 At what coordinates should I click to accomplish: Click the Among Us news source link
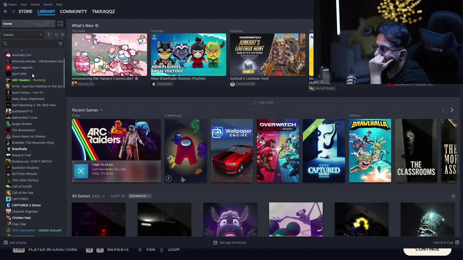(x=85, y=84)
